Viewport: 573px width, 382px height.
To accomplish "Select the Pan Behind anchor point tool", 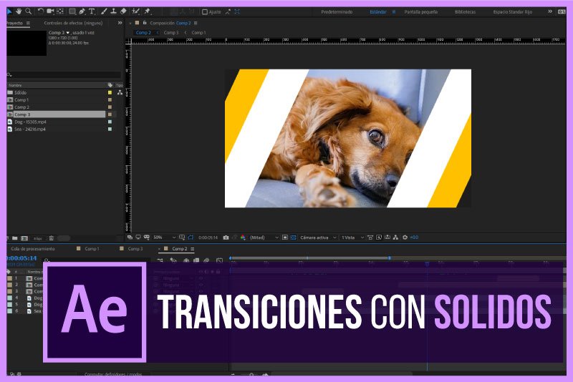I will point(60,11).
